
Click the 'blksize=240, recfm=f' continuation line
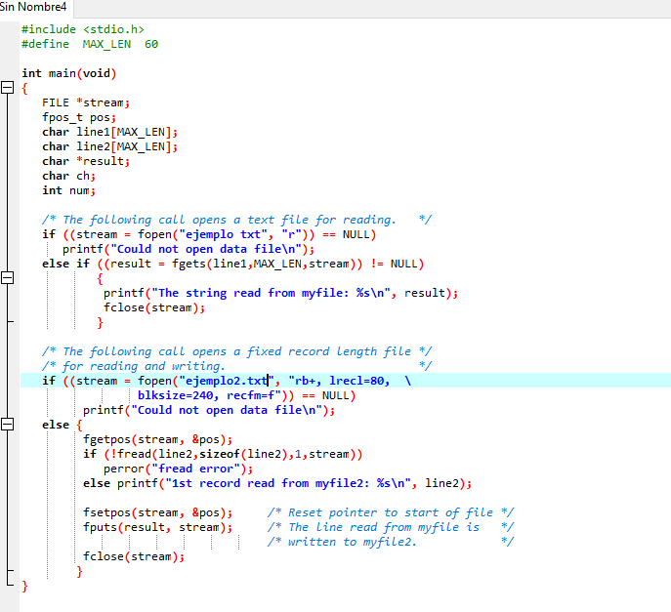coord(246,395)
